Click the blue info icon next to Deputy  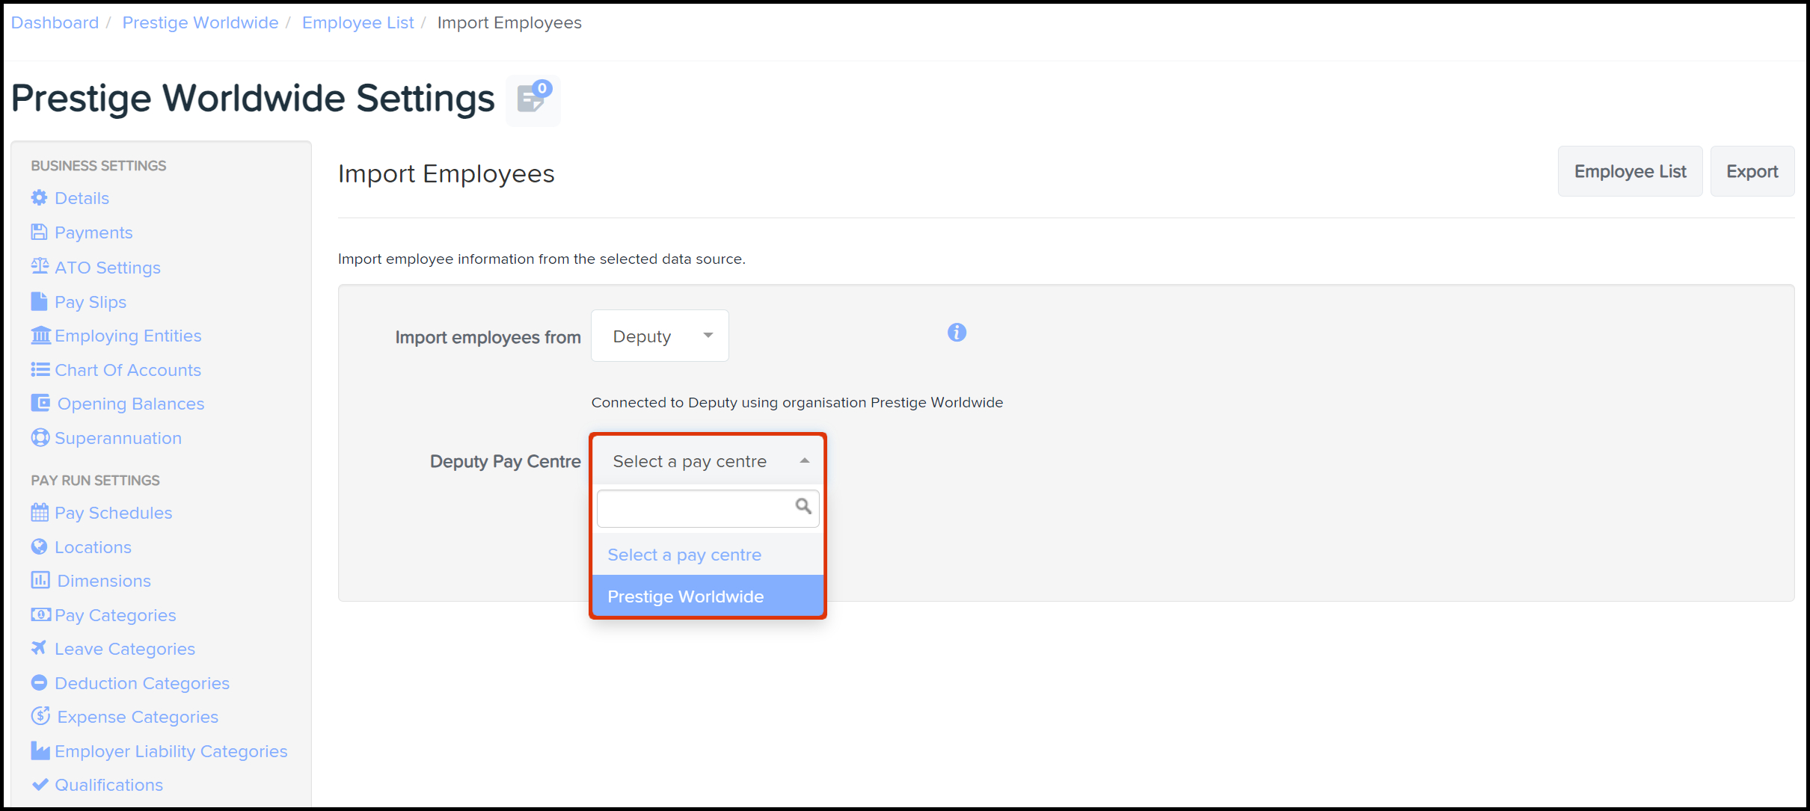pos(957,333)
